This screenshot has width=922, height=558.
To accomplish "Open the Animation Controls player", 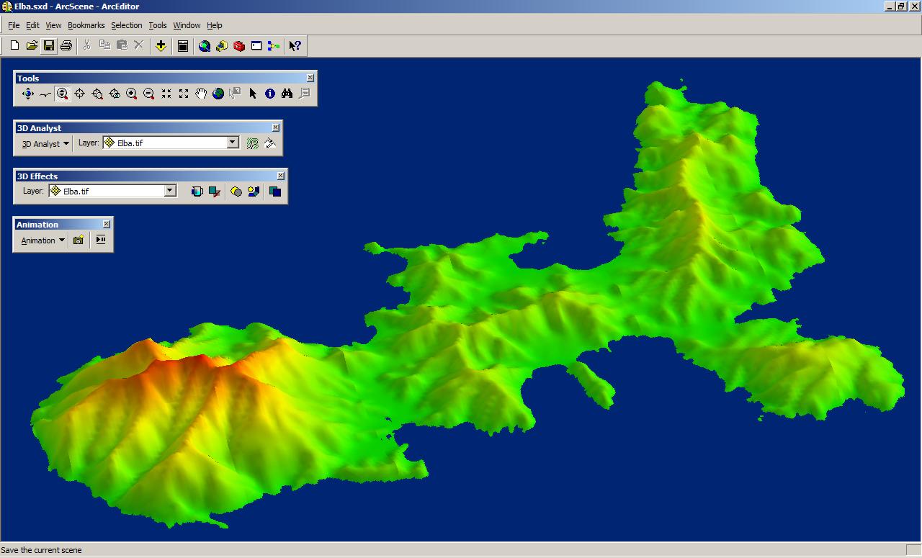I will [100, 240].
